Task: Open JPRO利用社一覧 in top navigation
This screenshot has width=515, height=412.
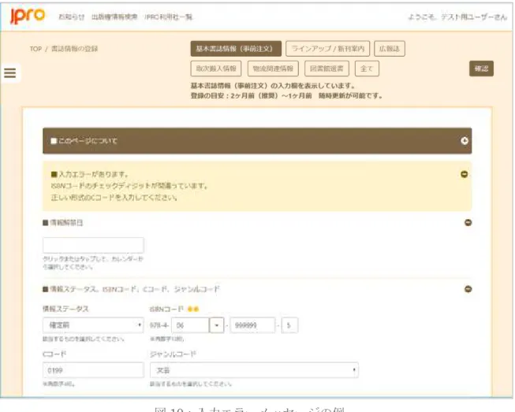Action: pyautogui.click(x=169, y=17)
